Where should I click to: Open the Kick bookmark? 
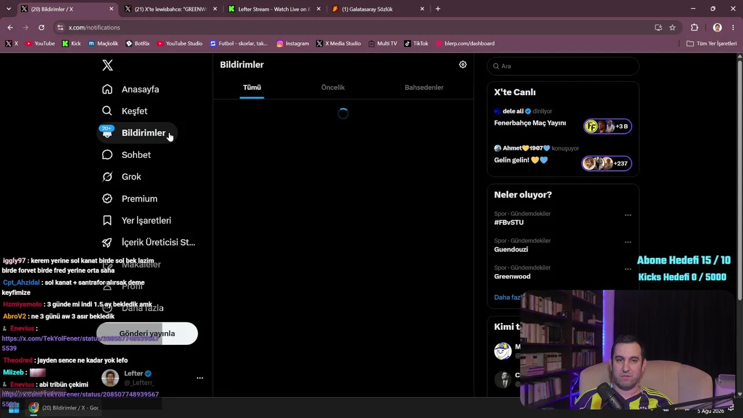click(71, 44)
